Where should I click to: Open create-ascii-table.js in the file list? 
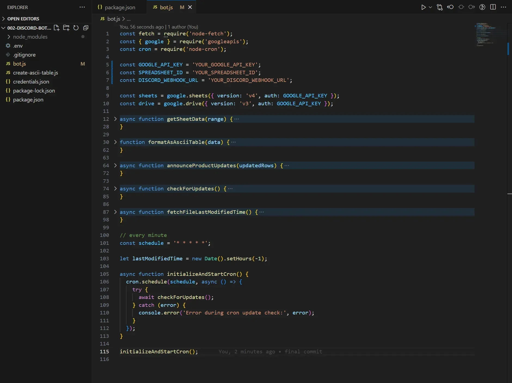tap(35, 73)
